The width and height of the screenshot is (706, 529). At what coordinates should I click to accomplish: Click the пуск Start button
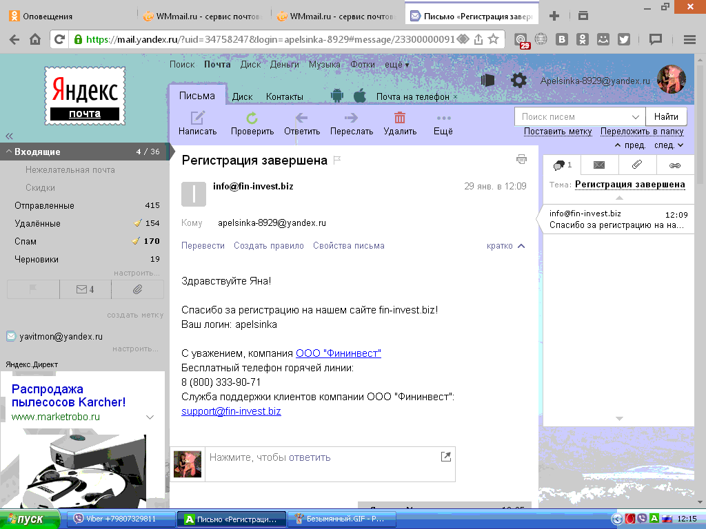pos(30,519)
